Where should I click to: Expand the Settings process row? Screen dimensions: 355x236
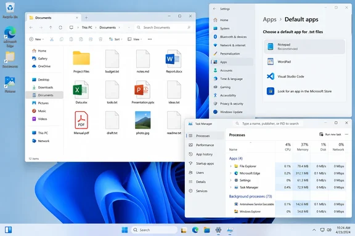pos(231,180)
